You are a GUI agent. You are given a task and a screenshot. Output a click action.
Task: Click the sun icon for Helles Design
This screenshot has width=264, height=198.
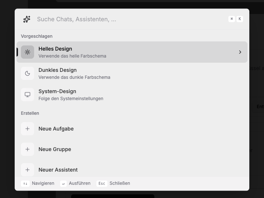point(27,52)
